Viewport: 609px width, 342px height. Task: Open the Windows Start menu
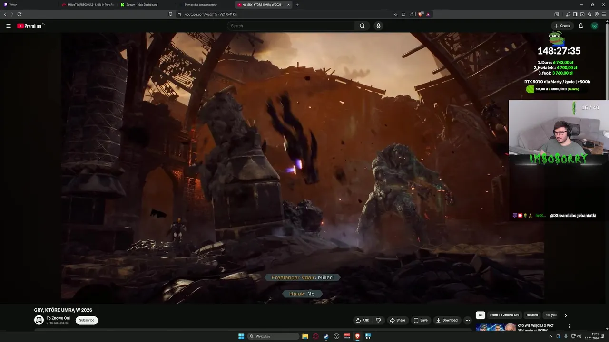[x=241, y=336]
